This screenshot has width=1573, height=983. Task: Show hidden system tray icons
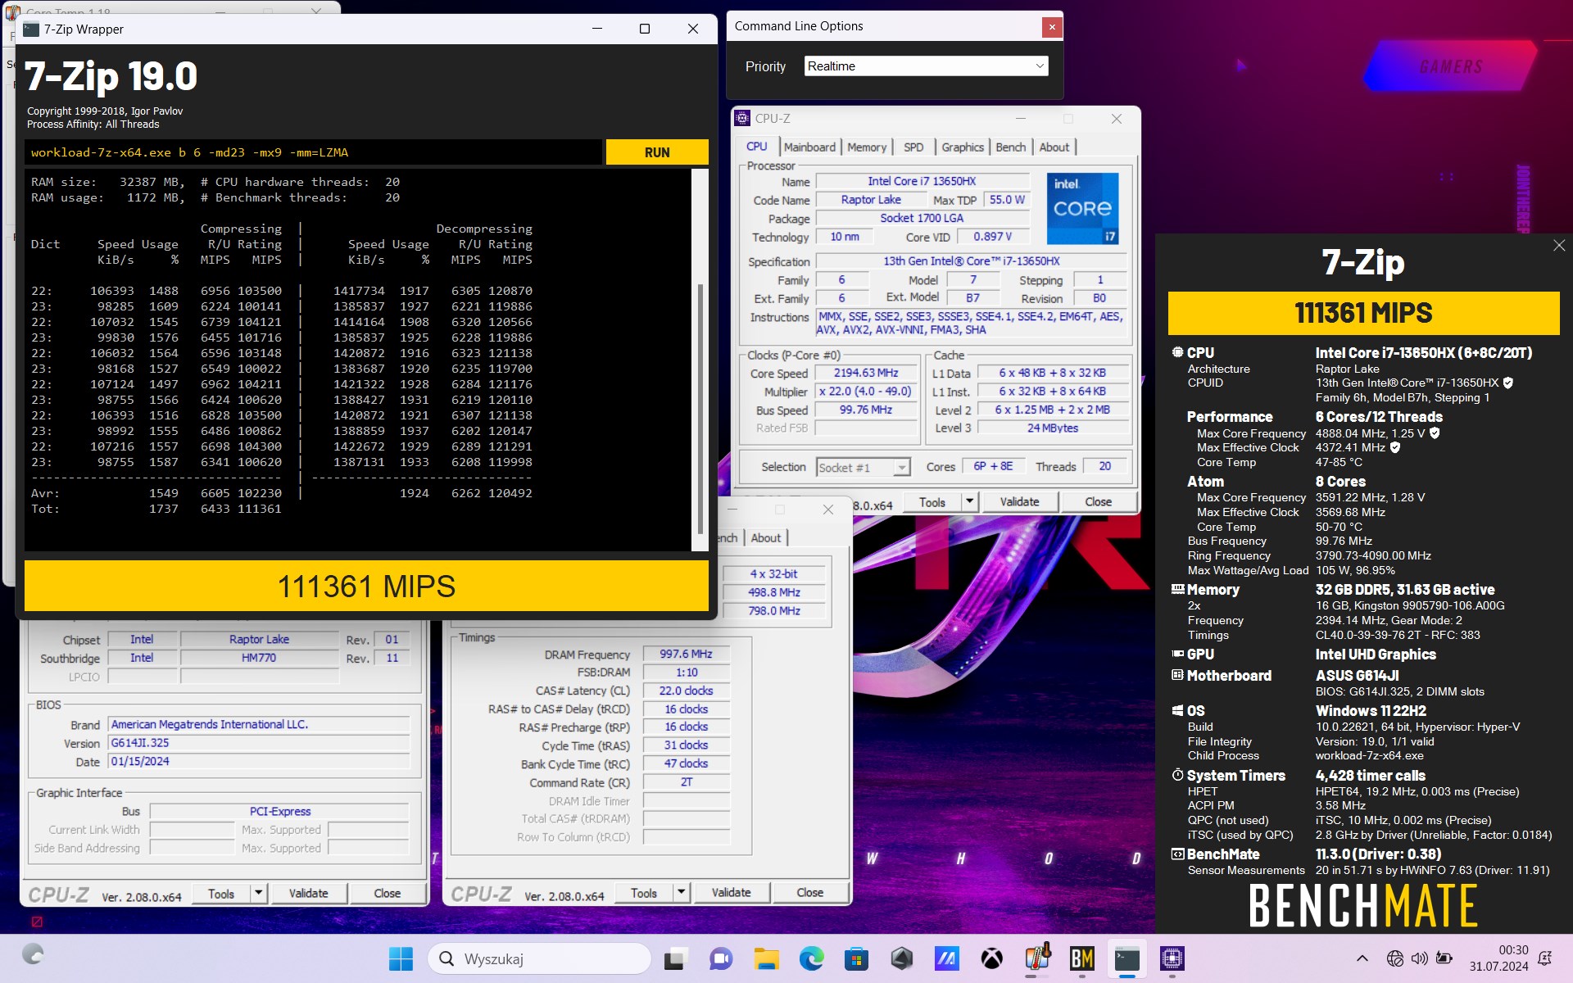(1362, 958)
